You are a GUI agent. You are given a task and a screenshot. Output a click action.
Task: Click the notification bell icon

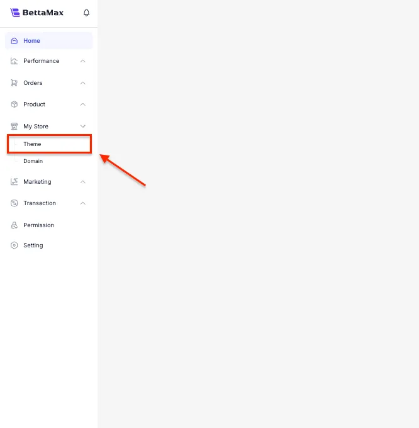pyautogui.click(x=86, y=13)
